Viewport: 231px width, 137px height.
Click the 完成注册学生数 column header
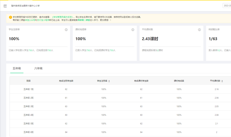(66, 81)
